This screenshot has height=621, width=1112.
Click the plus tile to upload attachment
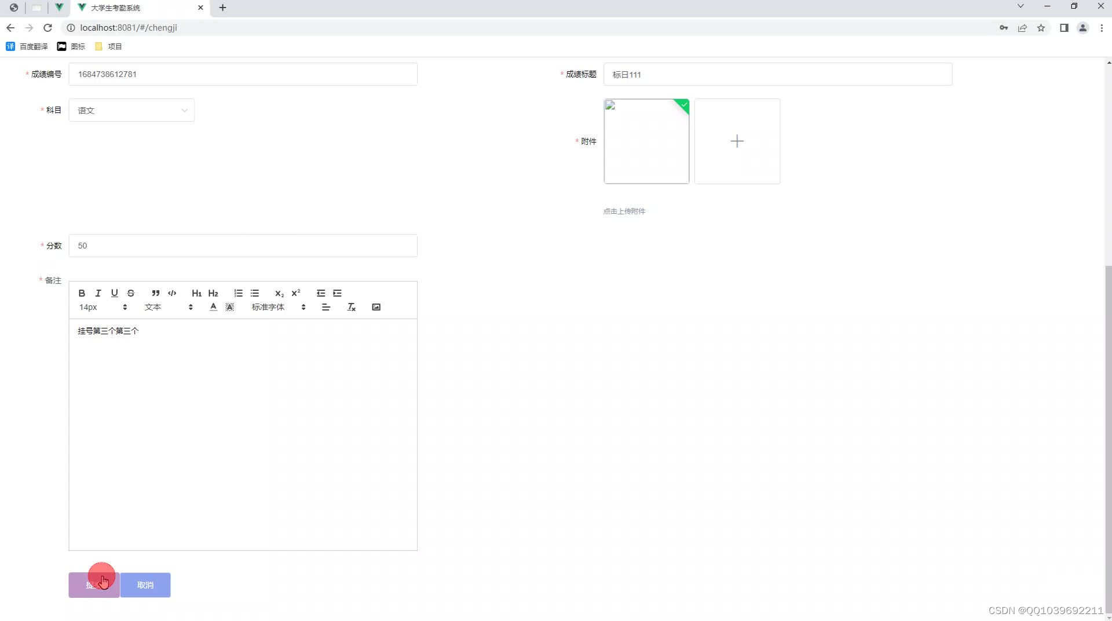click(x=737, y=141)
